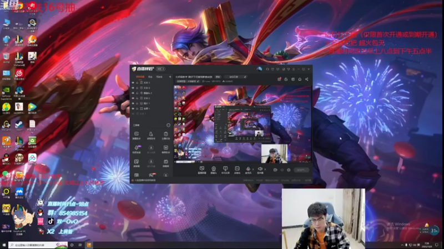Open the gift box icon with red dot

pos(279,79)
